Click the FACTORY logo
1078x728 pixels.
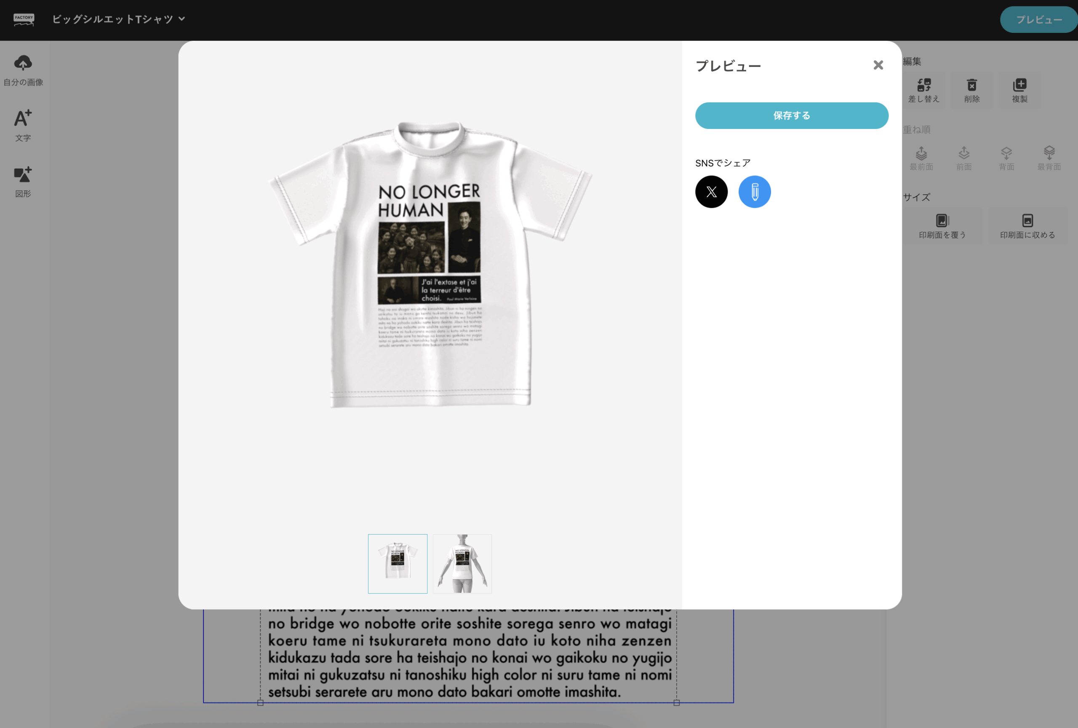point(24,19)
